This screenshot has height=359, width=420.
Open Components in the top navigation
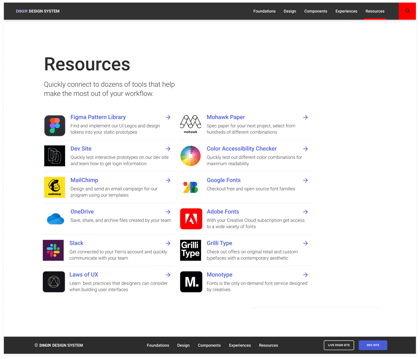tap(316, 11)
